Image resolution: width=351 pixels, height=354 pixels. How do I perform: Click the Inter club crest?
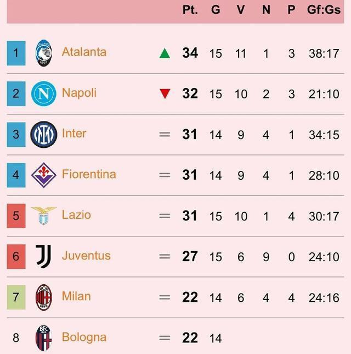[x=44, y=135]
